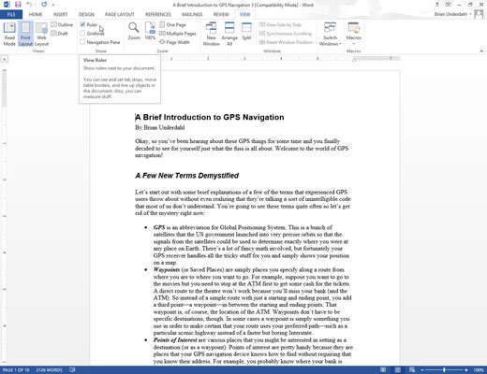Save document from Quick Access Toolbar
The image size is (487, 374).
tap(18, 5)
